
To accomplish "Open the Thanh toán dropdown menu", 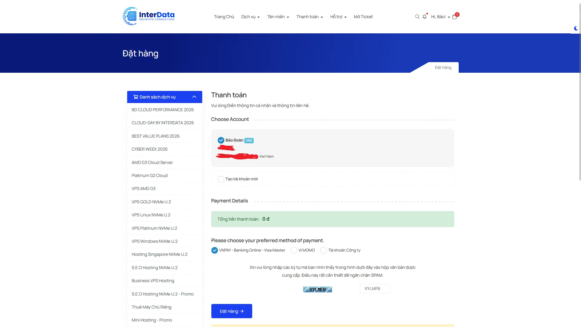I will [x=309, y=17].
